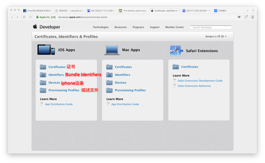Click iOS Certificates folder icon
The height and width of the screenshot is (163, 265).
(x=43, y=67)
